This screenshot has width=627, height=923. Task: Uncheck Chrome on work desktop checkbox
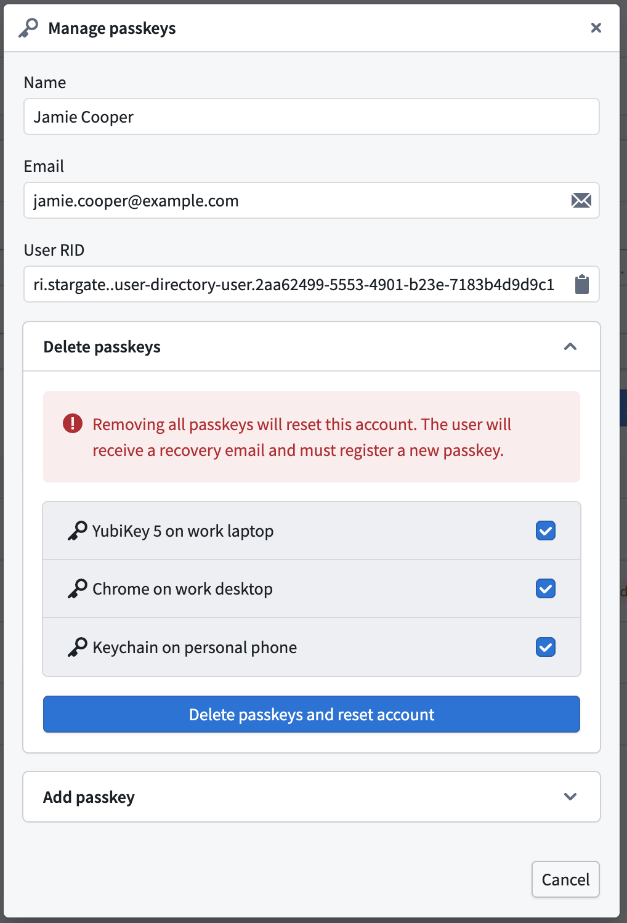546,588
